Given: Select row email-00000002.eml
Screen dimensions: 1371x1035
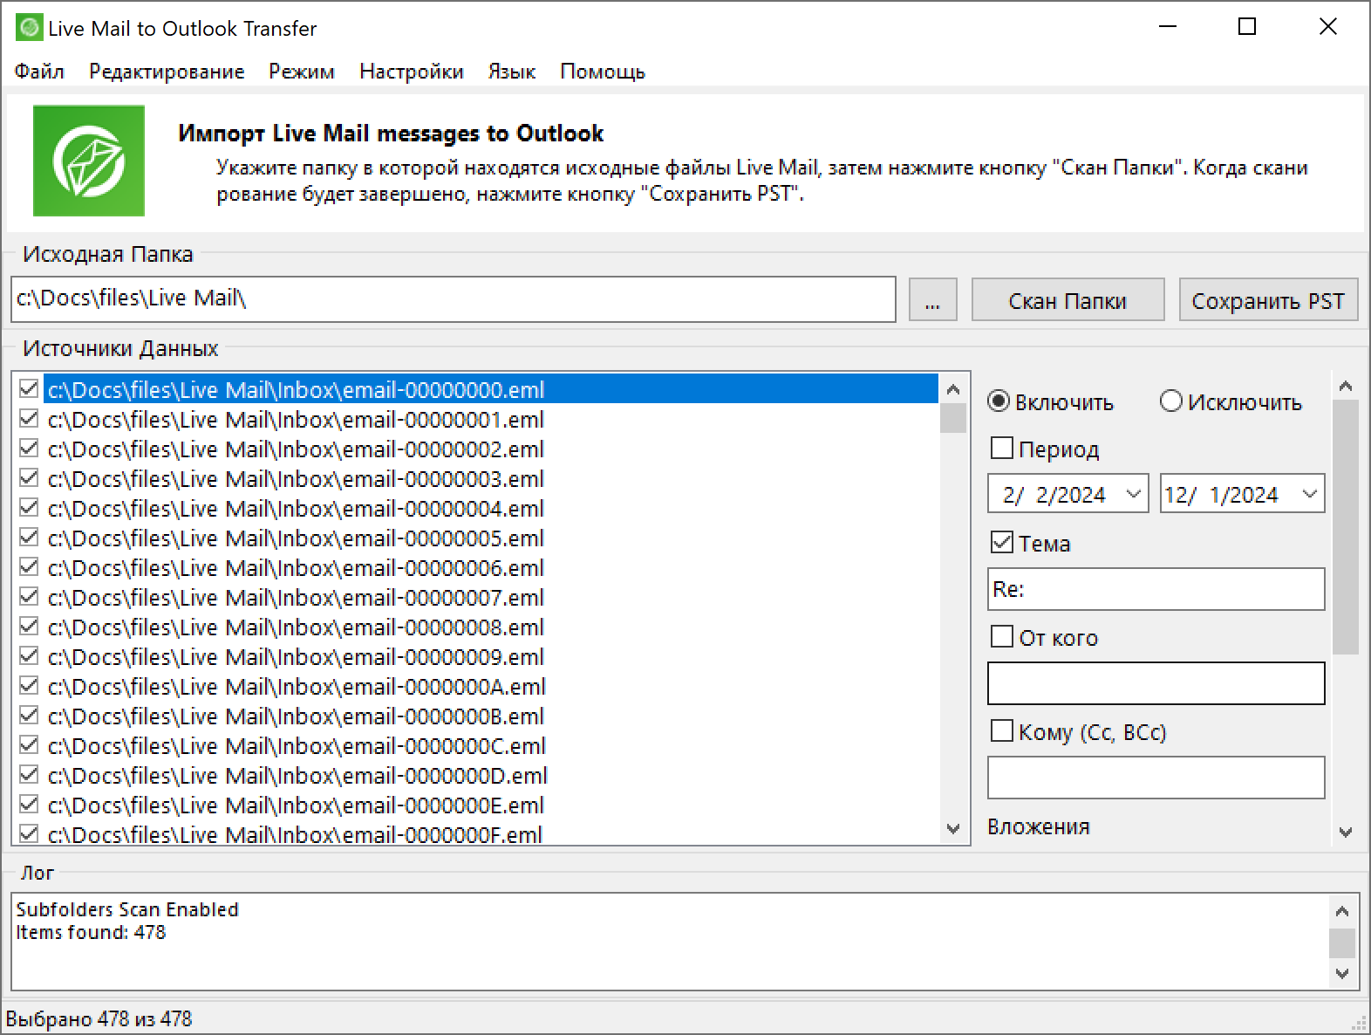Looking at the screenshot, I should point(492,449).
